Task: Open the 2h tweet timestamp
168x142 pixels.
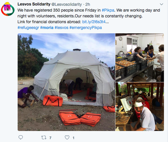Action: tap(88, 4)
